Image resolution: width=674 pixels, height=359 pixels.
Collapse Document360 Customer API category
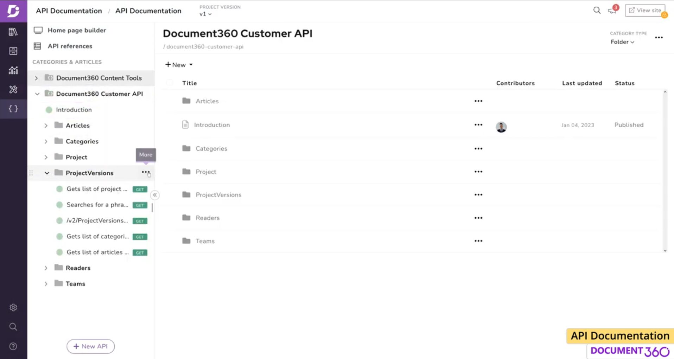click(37, 94)
